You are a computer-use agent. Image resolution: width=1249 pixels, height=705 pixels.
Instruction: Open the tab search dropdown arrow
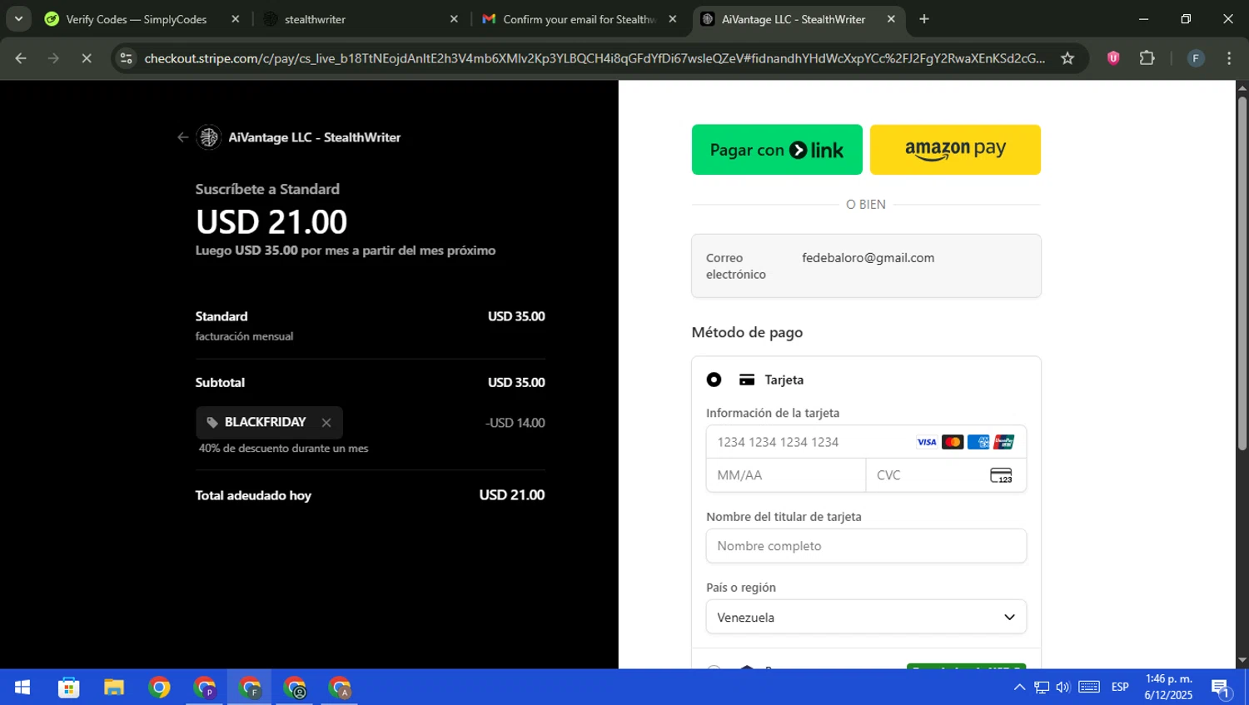[18, 19]
